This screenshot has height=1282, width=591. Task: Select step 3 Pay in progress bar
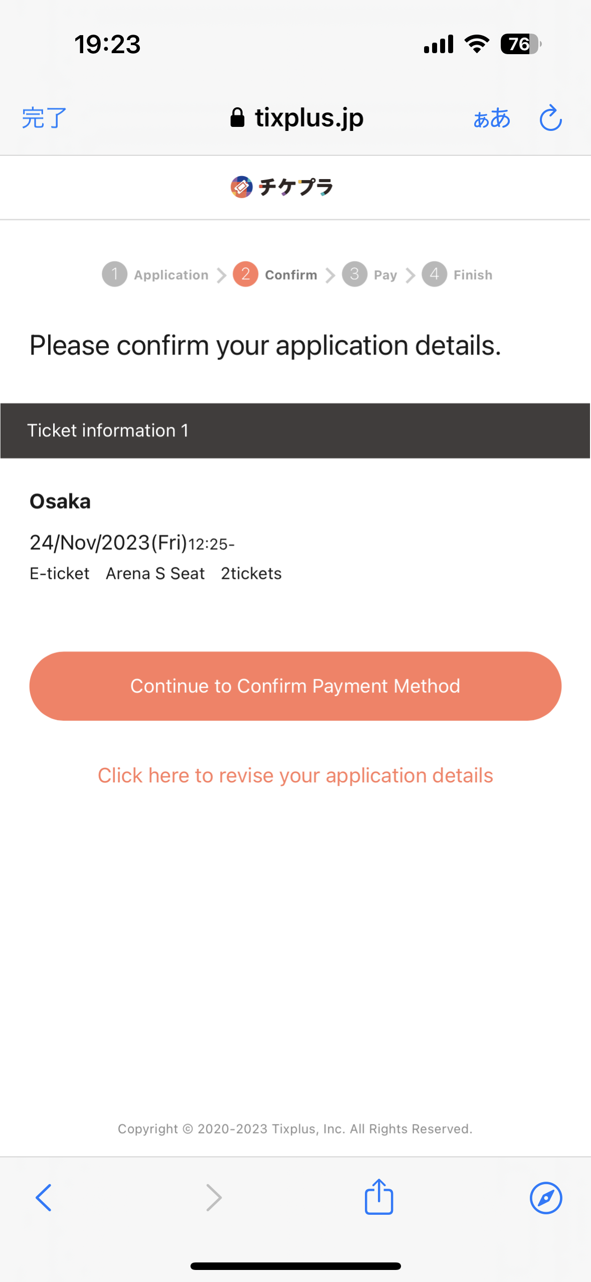click(369, 274)
